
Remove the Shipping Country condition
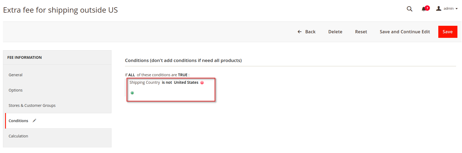[x=202, y=83]
